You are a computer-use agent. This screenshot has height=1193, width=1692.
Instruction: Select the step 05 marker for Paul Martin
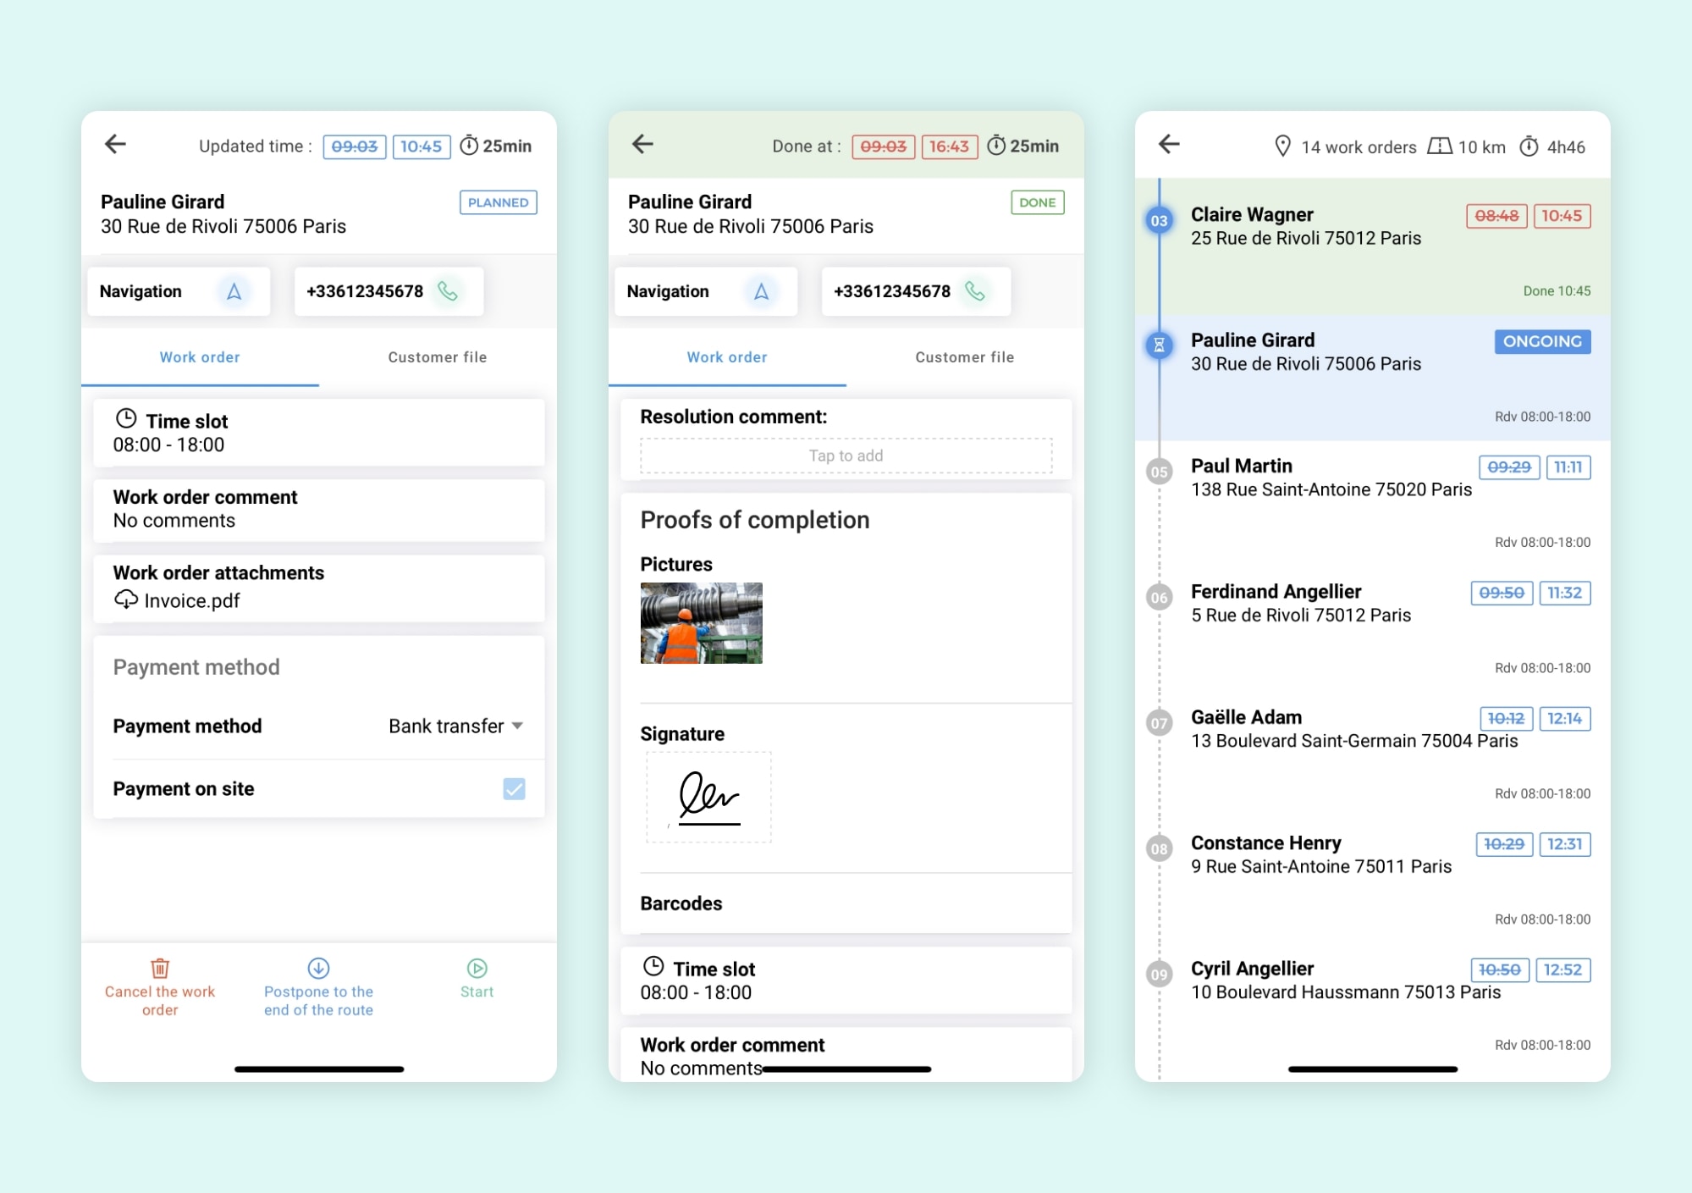(1159, 472)
